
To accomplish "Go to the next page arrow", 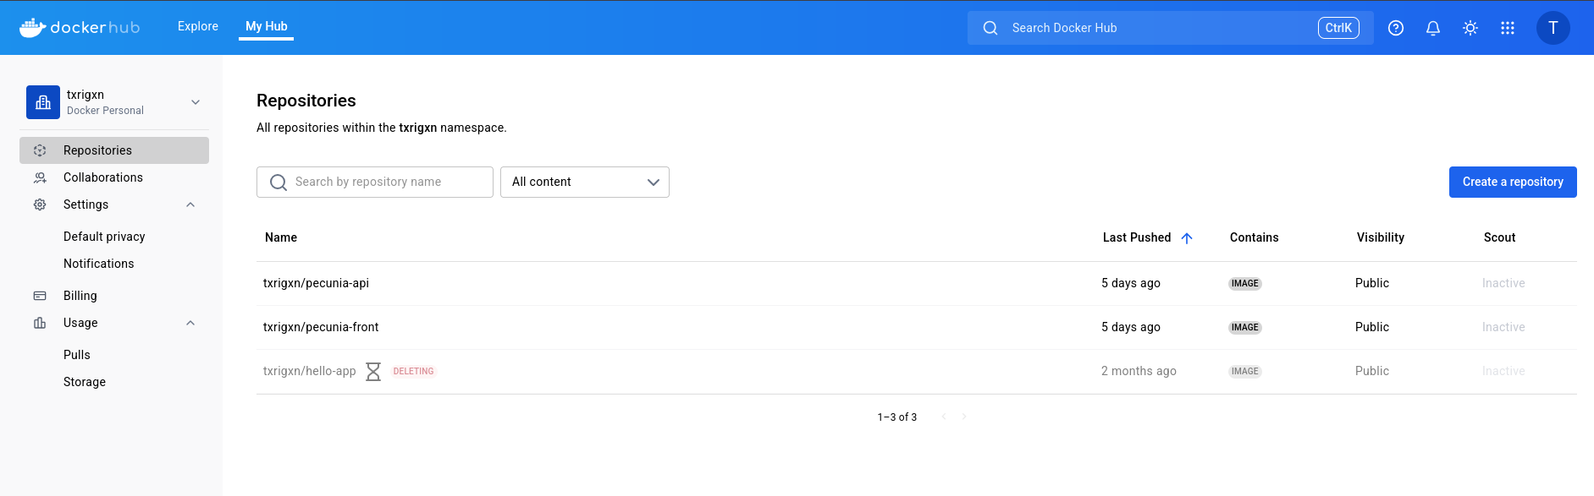I will coord(964,417).
